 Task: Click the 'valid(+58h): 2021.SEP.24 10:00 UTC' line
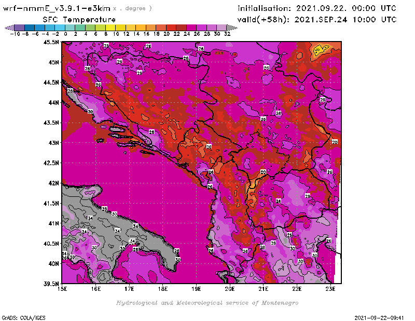point(317,20)
